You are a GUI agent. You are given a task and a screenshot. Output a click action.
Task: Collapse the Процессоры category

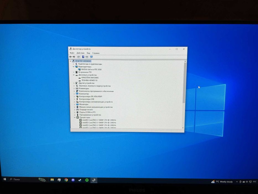[75, 118]
